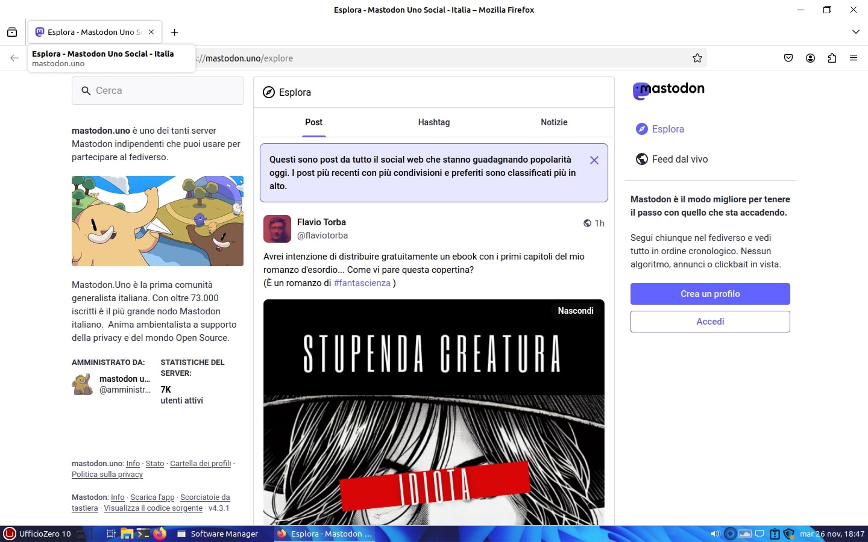Open a new browser tab

(174, 32)
